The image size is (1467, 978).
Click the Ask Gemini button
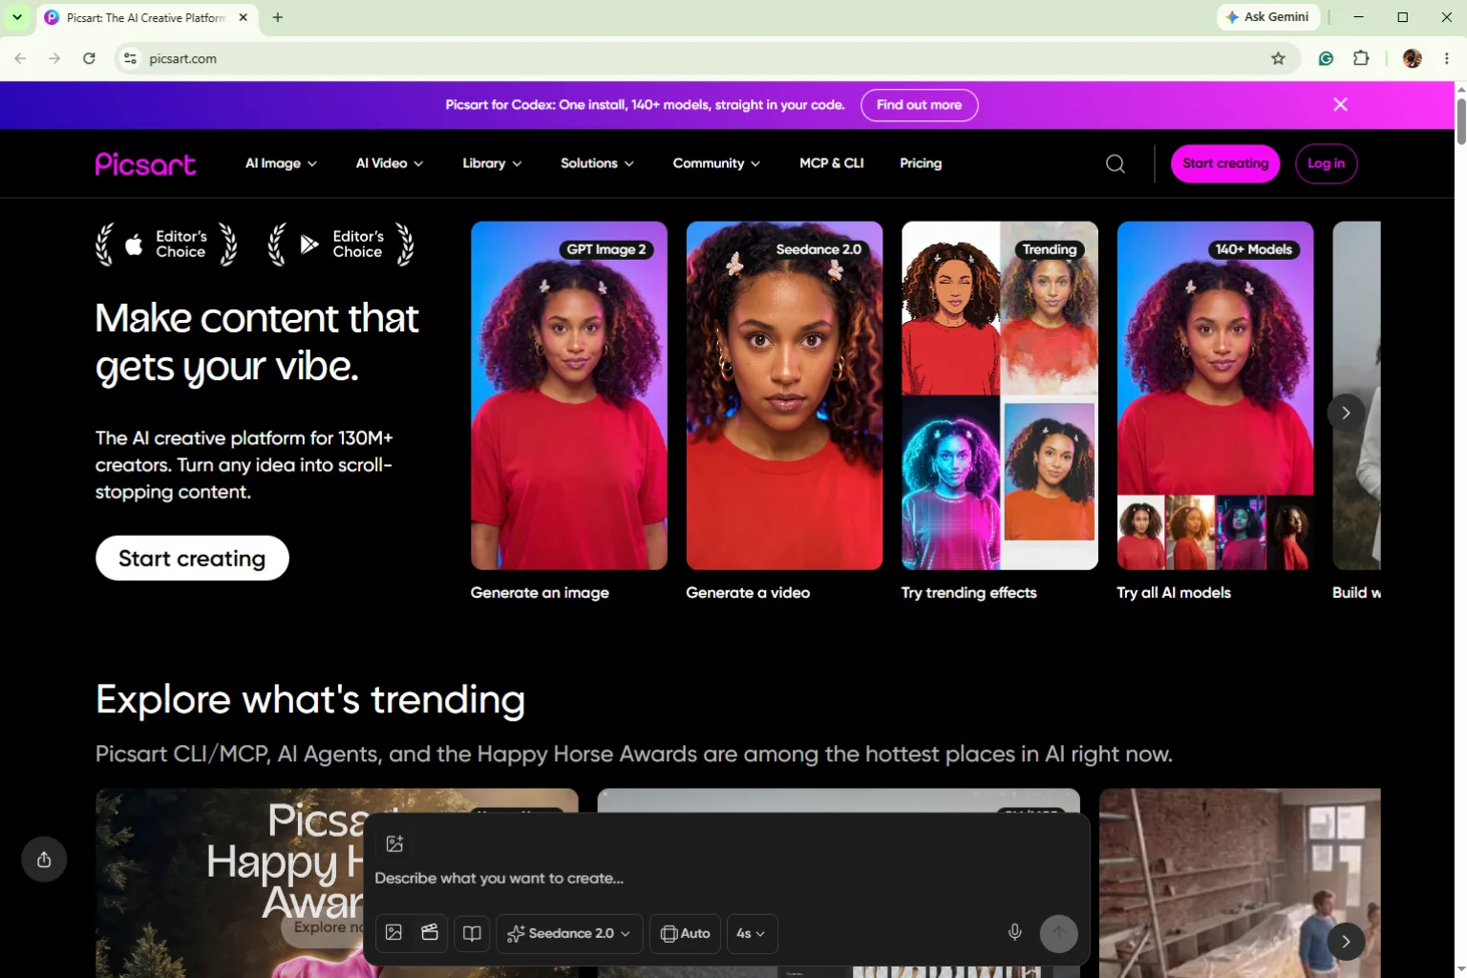tap(1268, 17)
